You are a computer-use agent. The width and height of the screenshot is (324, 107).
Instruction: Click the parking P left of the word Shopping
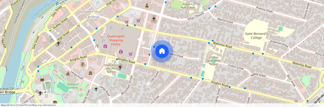103,41
